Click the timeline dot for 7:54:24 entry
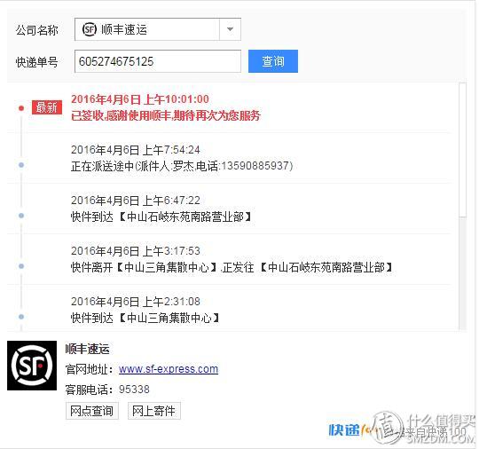 click(21, 165)
